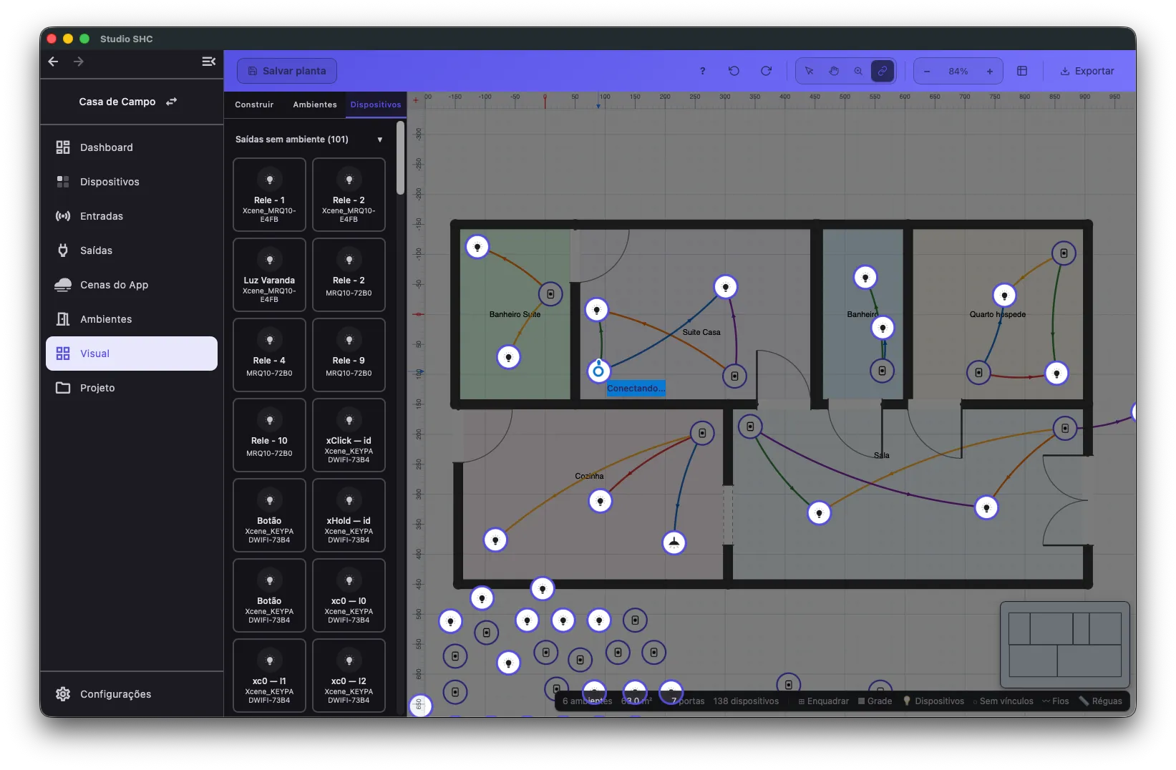The width and height of the screenshot is (1176, 770).
Task: Activate the hand pan tool
Action: 834,71
